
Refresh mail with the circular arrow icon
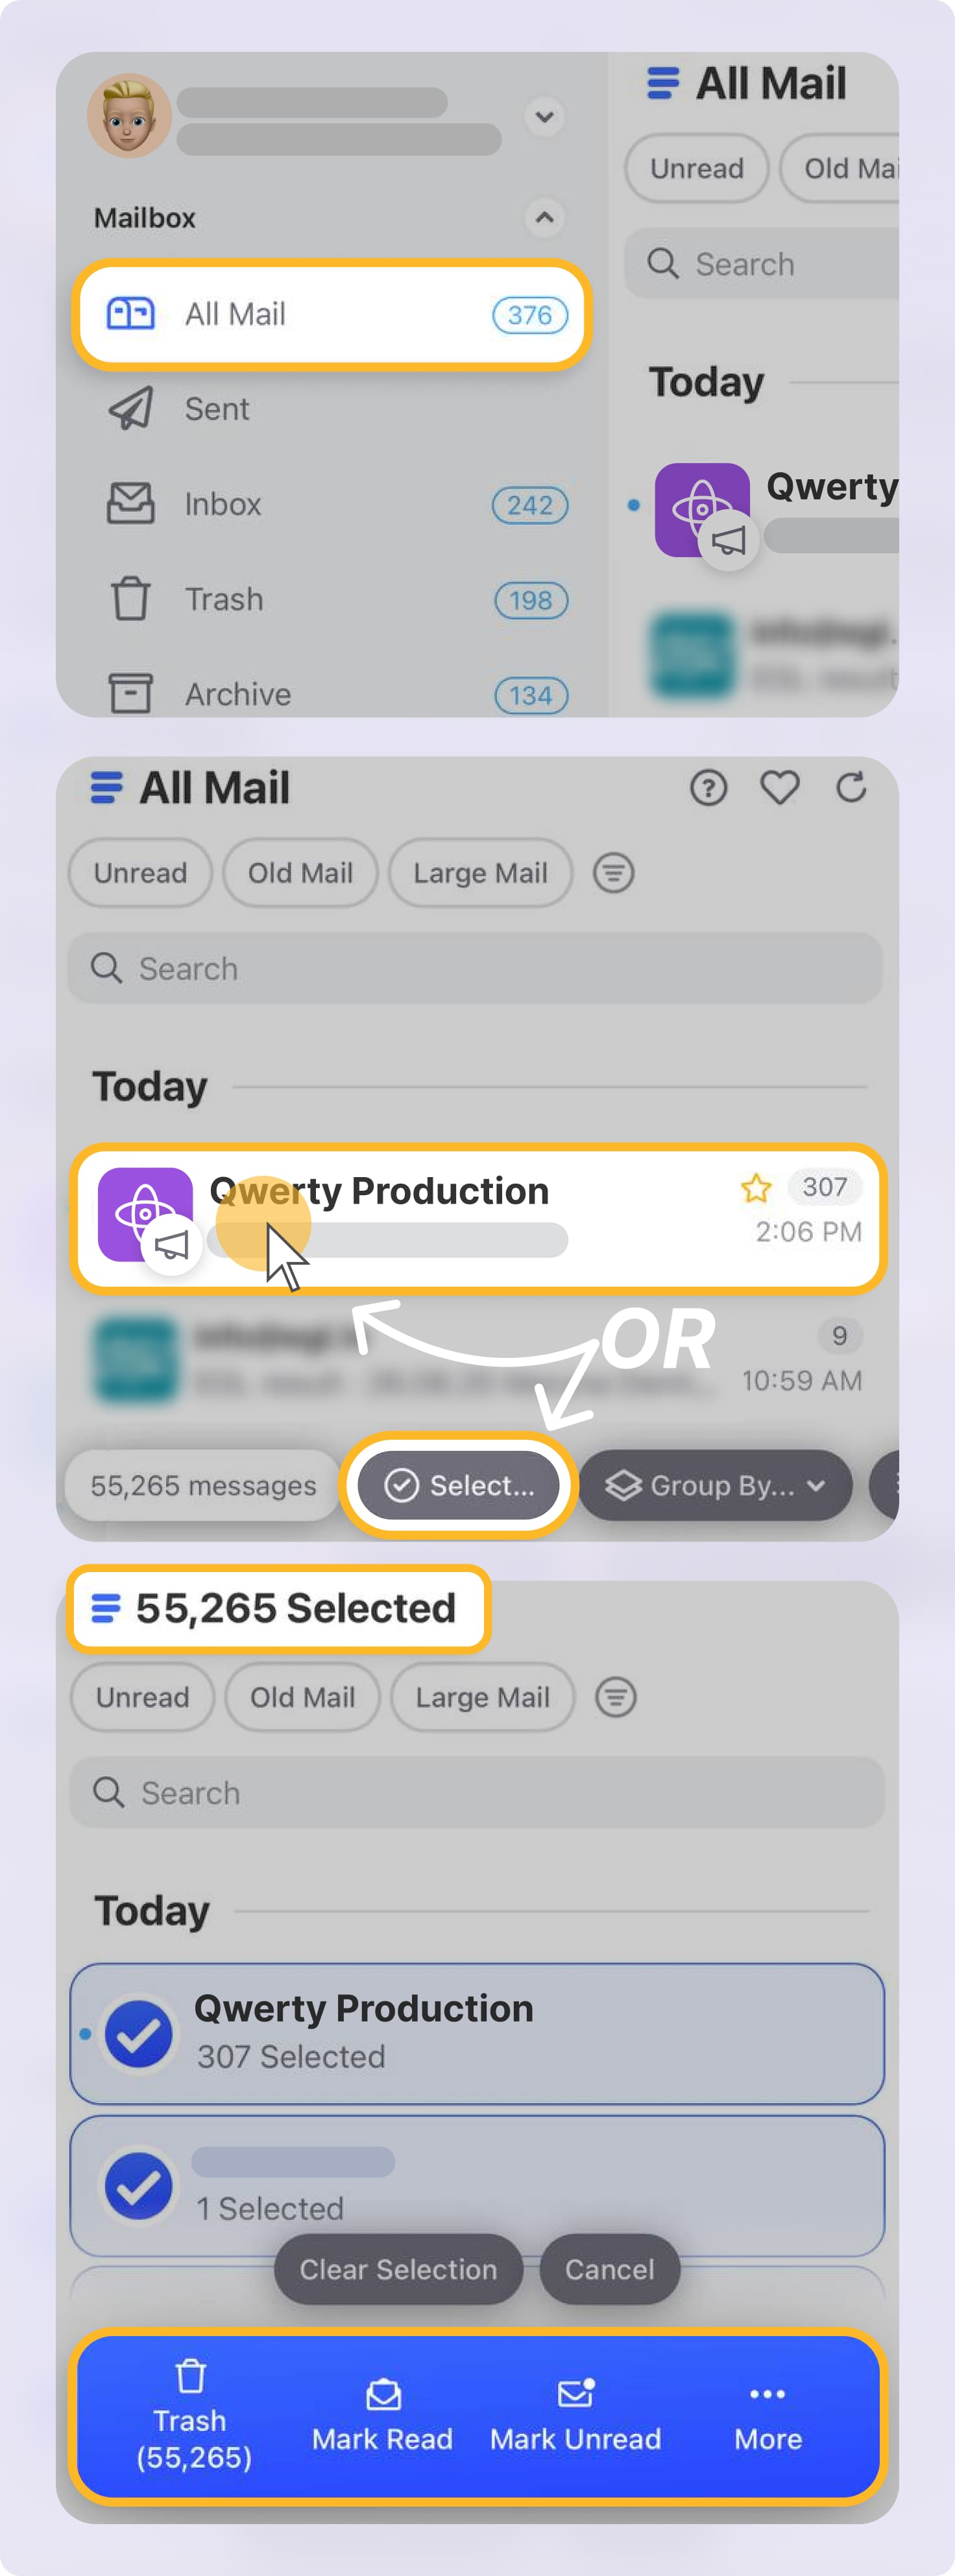point(851,788)
